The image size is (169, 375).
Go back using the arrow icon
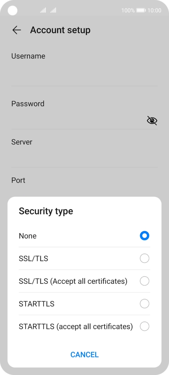(x=16, y=30)
